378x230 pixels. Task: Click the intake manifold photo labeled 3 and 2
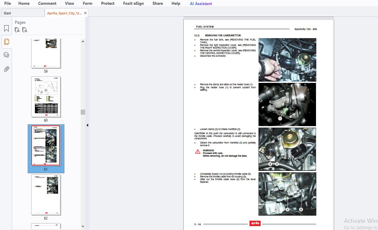287,149
